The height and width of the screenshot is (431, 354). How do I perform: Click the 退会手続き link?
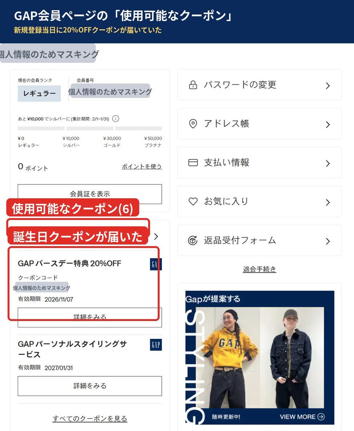[259, 269]
